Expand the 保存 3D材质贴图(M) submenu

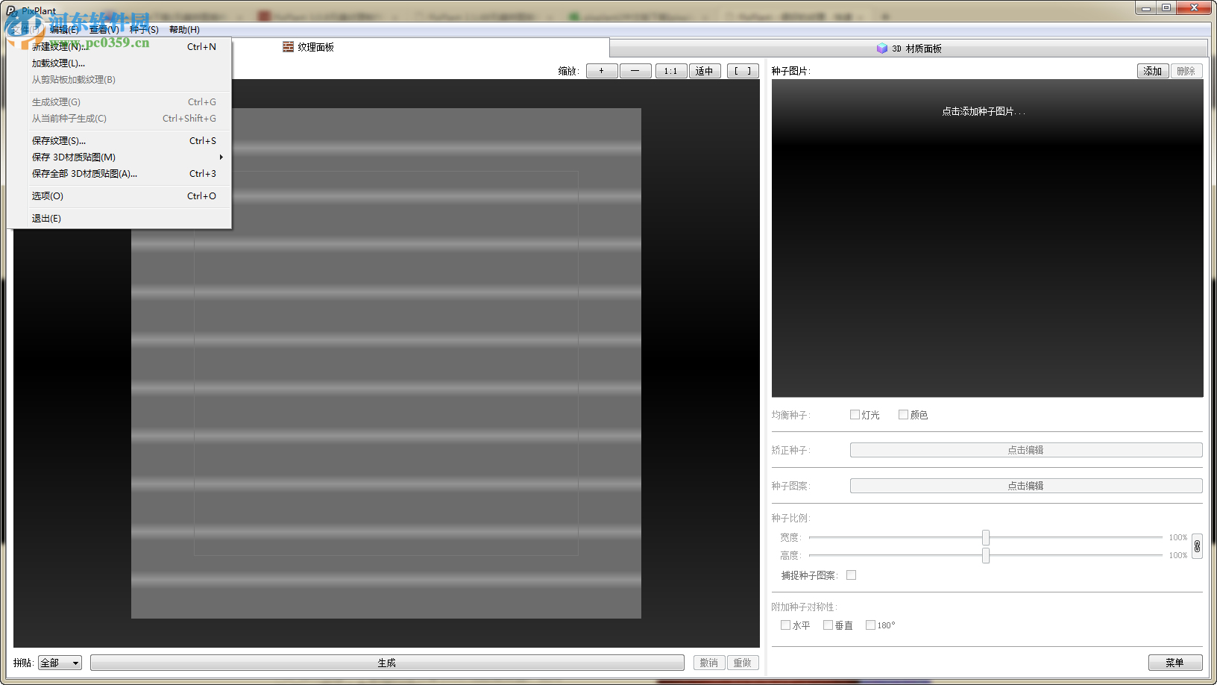click(x=119, y=157)
